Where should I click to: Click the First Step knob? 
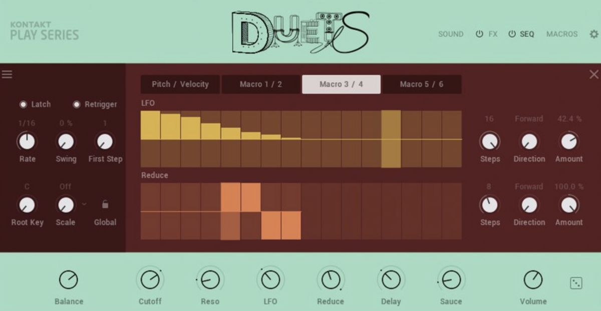click(x=105, y=142)
